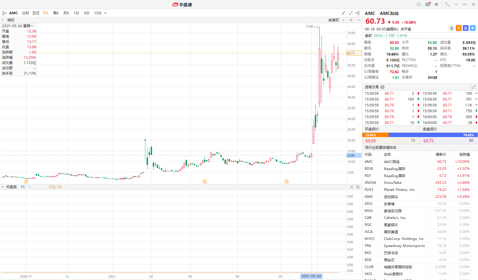This screenshot has height=280, width=478.
Task: Zoom in chart with plus icon
Action: pyautogui.click(x=351, y=20)
